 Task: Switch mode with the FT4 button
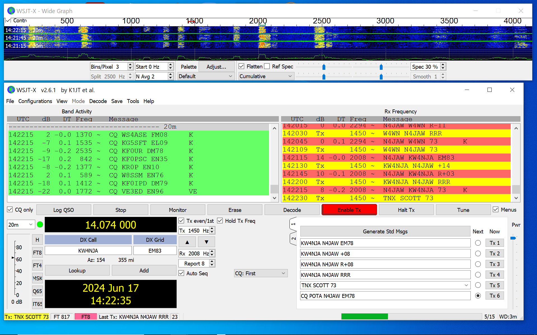pyautogui.click(x=37, y=265)
